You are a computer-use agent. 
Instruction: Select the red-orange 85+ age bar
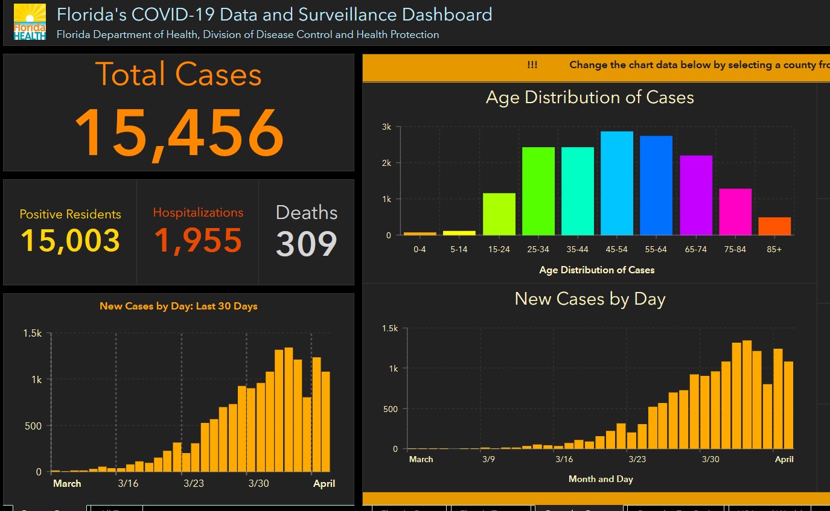coord(774,226)
